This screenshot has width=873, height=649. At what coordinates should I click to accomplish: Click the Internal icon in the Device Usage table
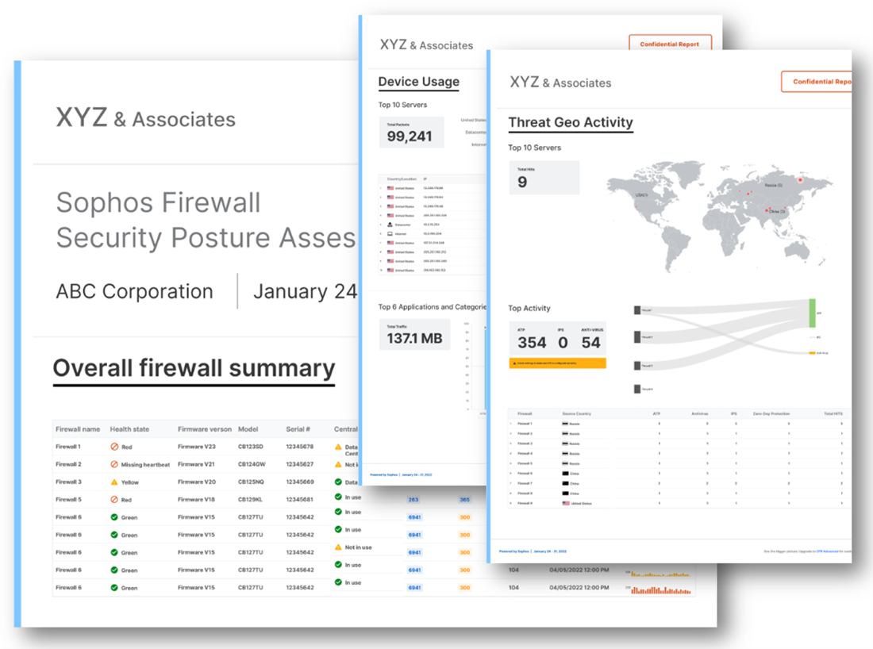click(390, 234)
